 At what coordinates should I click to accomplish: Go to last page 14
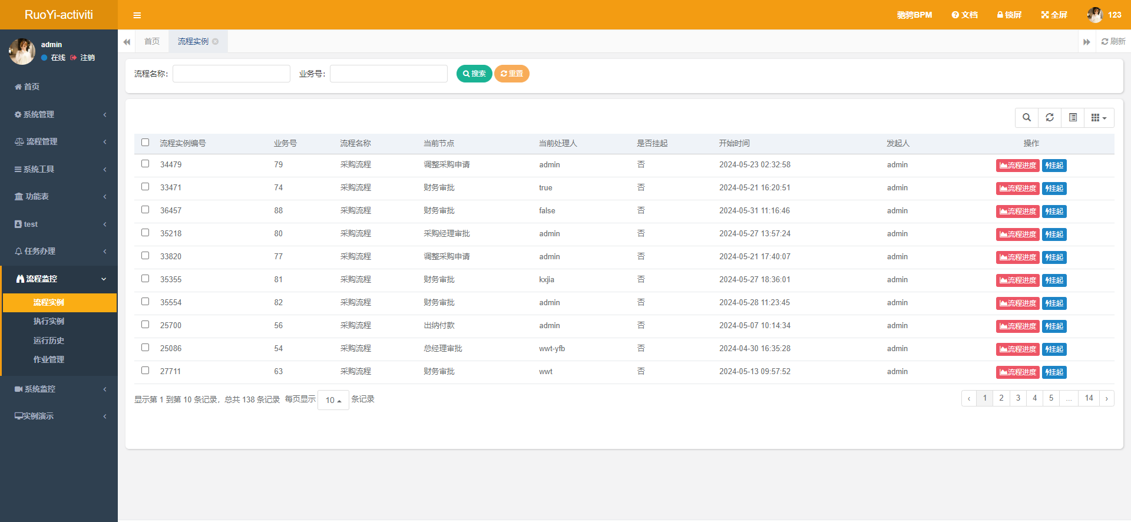(x=1089, y=398)
